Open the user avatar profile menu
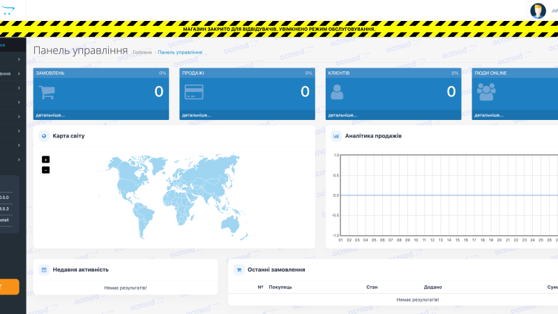This screenshot has width=558, height=314. click(x=538, y=10)
